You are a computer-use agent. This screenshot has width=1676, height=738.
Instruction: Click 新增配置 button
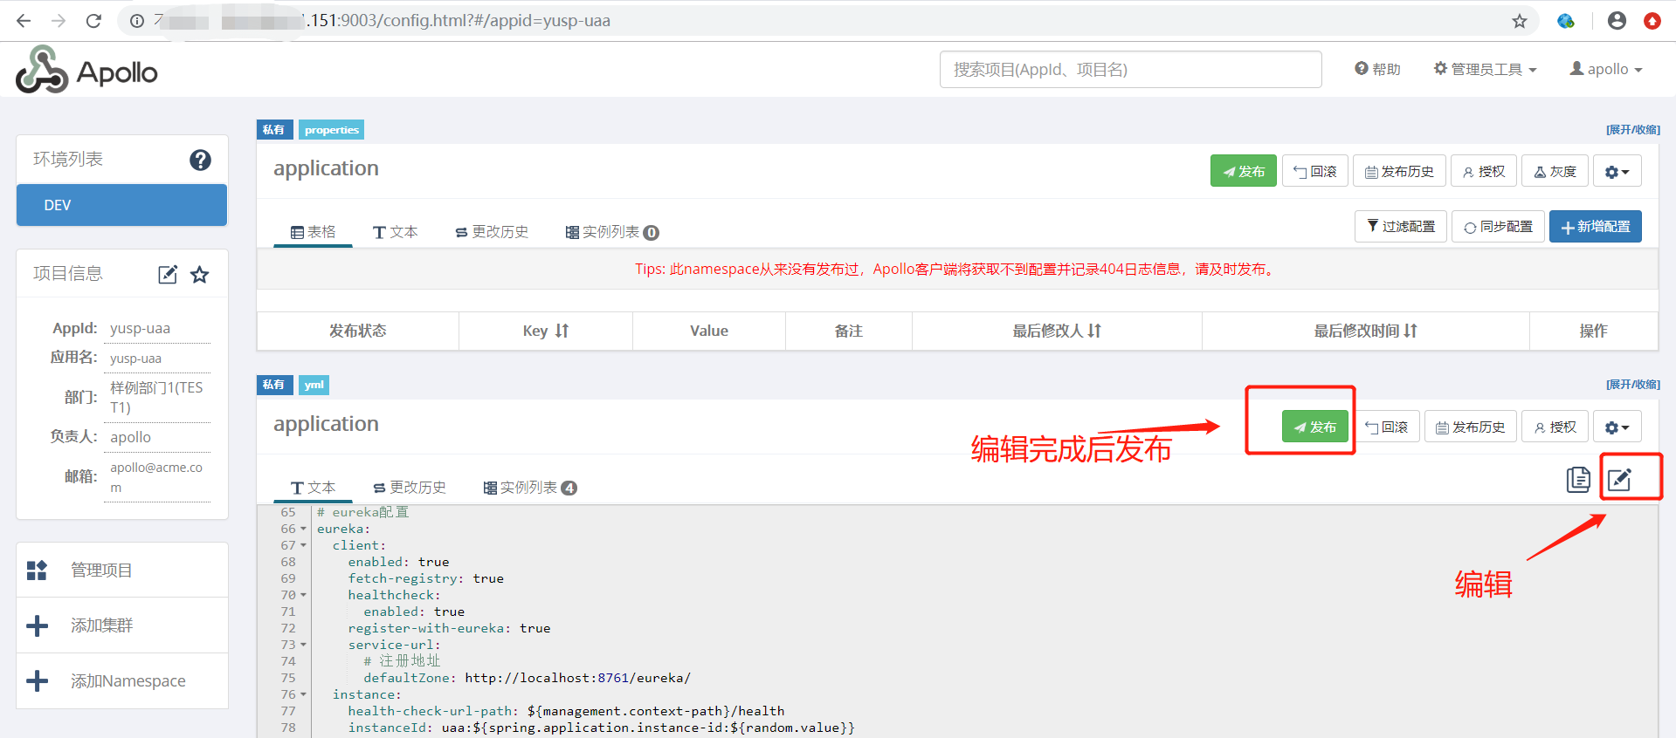click(x=1596, y=226)
